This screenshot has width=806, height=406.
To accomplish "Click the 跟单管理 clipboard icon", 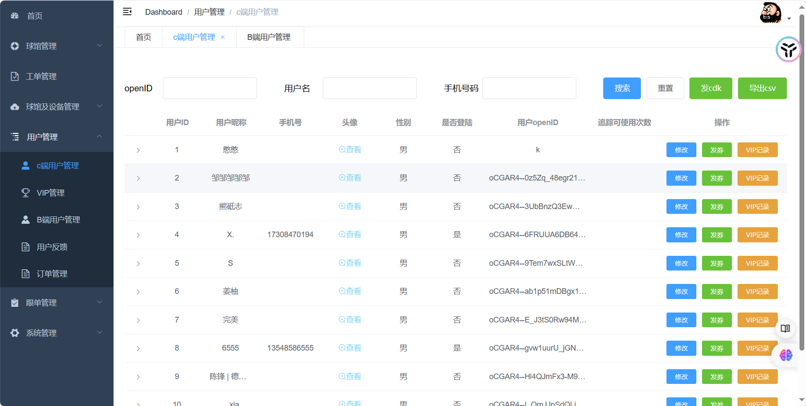I will pyautogui.click(x=15, y=303).
